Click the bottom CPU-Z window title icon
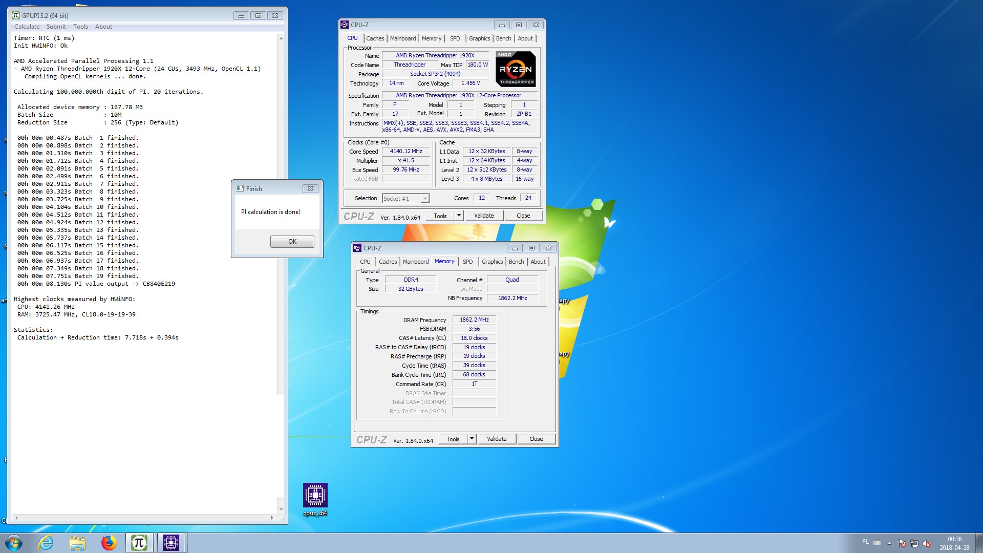Viewport: 983px width, 553px height. click(357, 248)
